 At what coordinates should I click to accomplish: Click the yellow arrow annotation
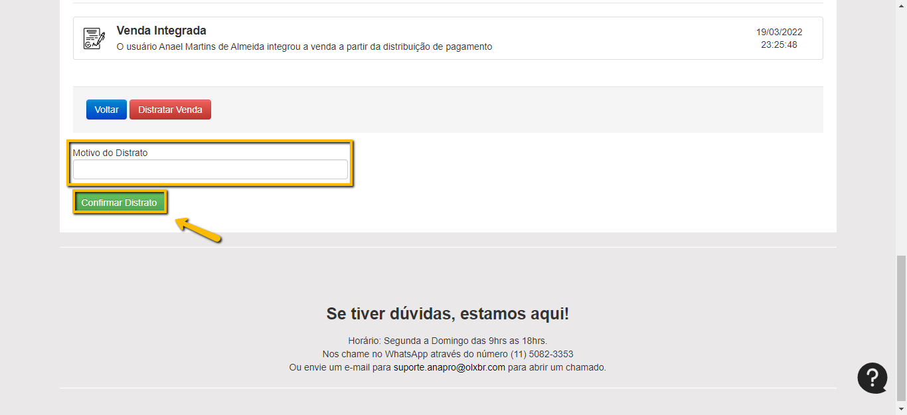198,230
